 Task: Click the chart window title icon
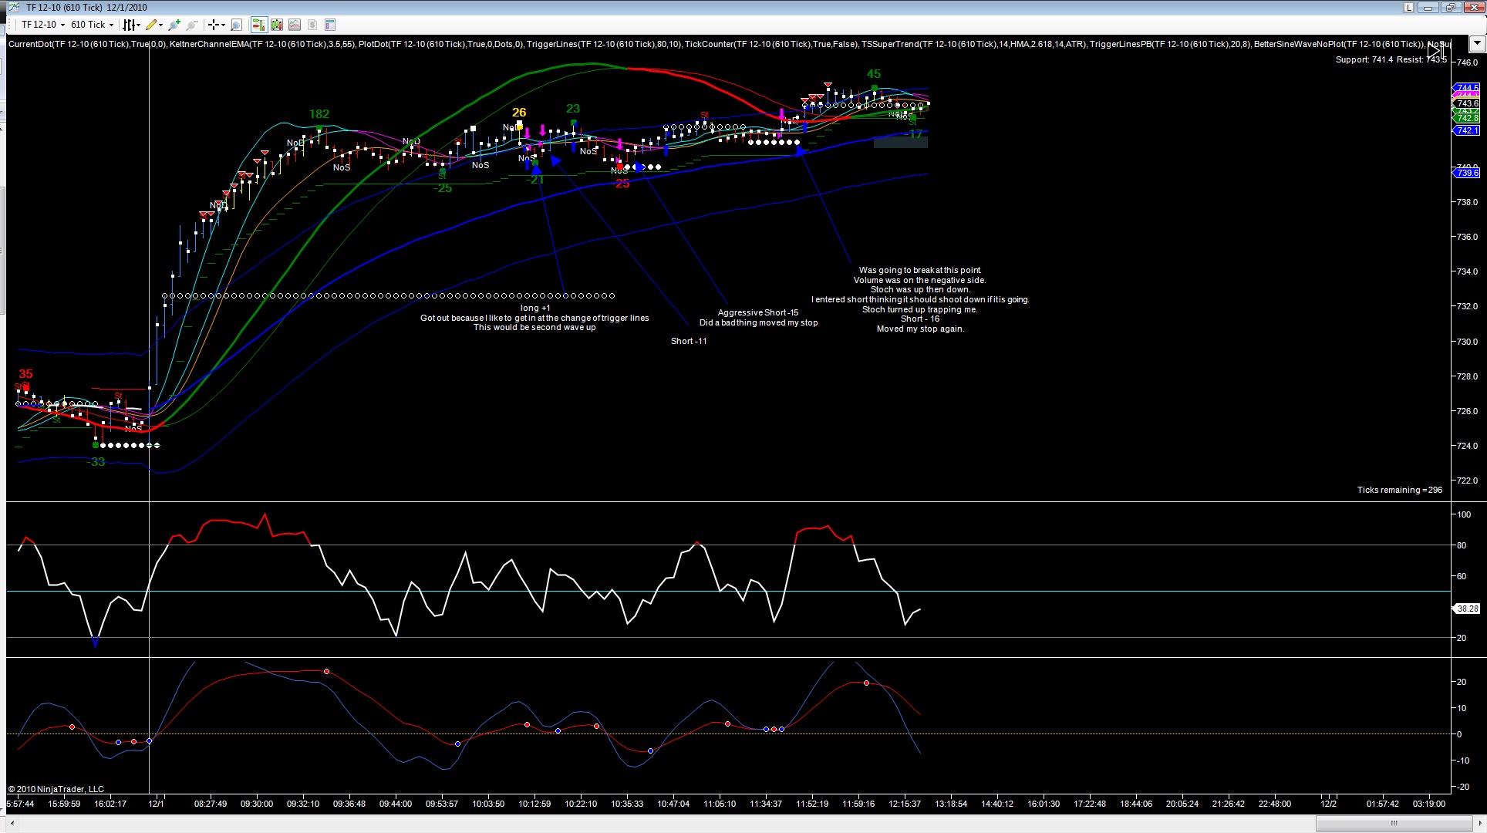click(14, 8)
